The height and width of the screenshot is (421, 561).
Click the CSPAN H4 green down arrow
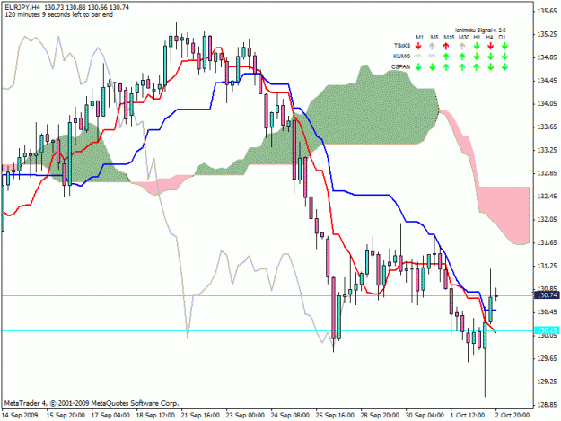490,67
